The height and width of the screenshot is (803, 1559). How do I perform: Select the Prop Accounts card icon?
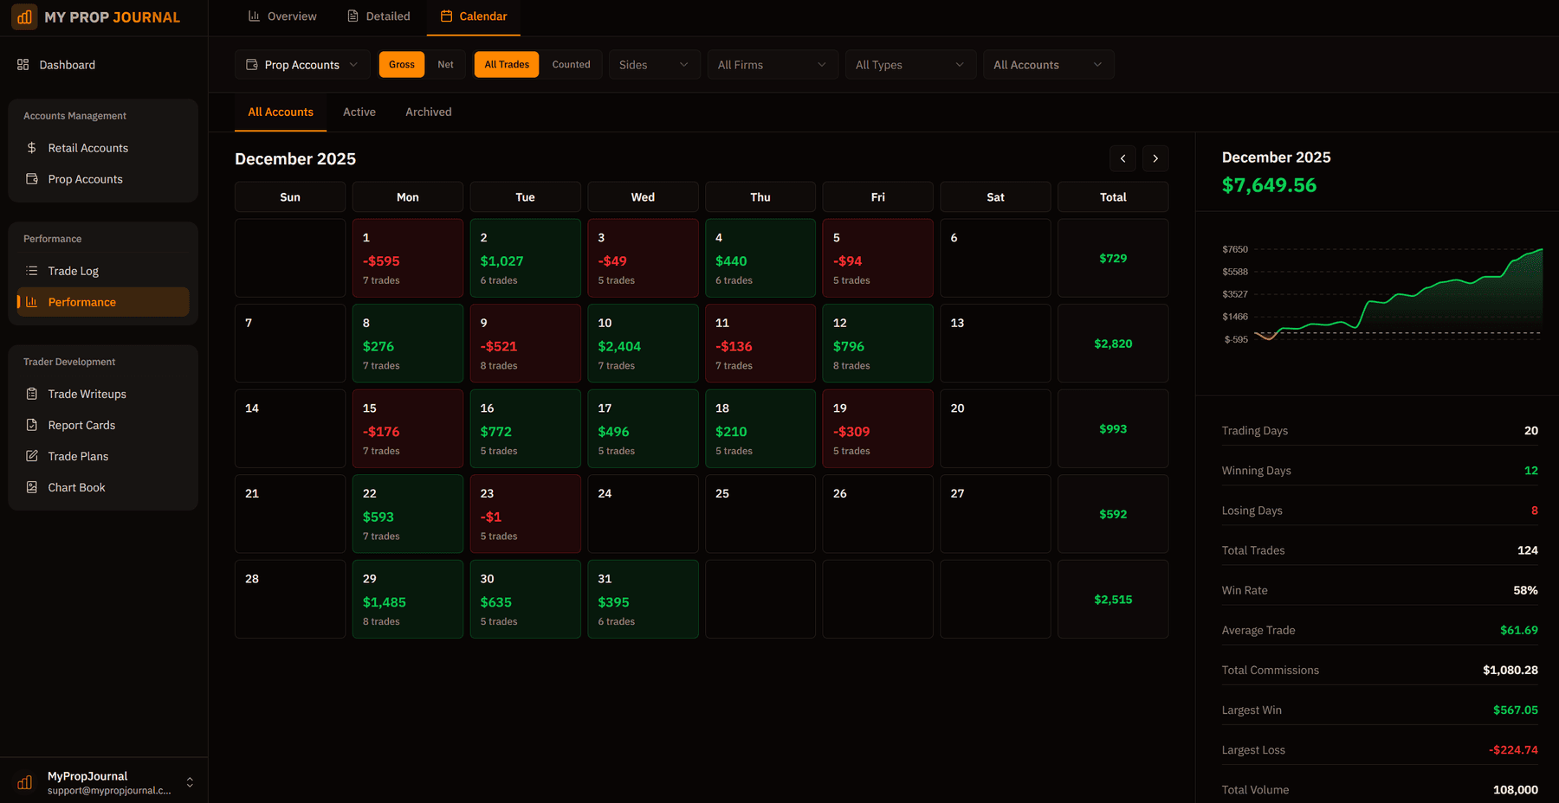click(34, 178)
